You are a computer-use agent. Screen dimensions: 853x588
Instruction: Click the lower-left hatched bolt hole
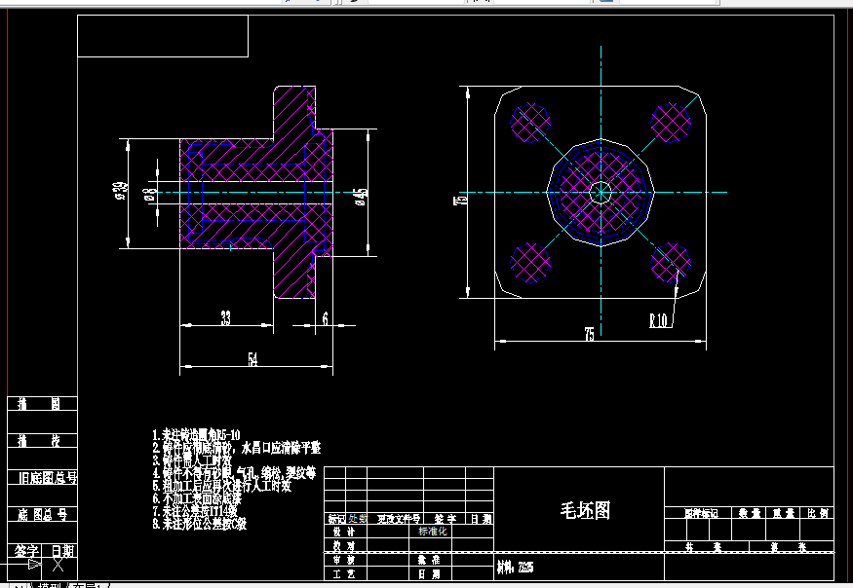pos(530,263)
